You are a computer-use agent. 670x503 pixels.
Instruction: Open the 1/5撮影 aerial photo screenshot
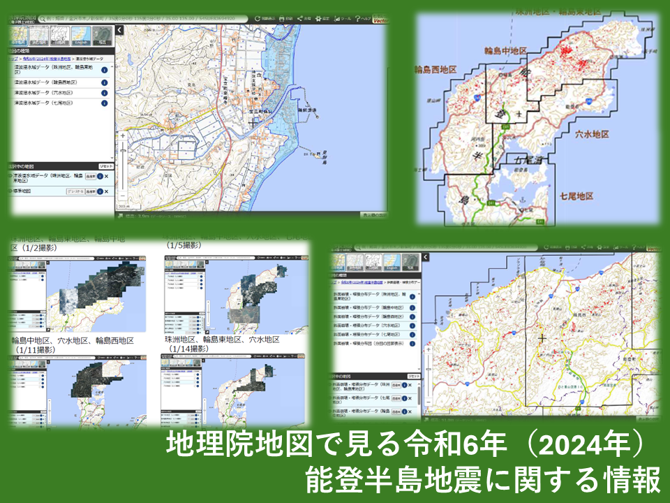pyautogui.click(x=237, y=294)
